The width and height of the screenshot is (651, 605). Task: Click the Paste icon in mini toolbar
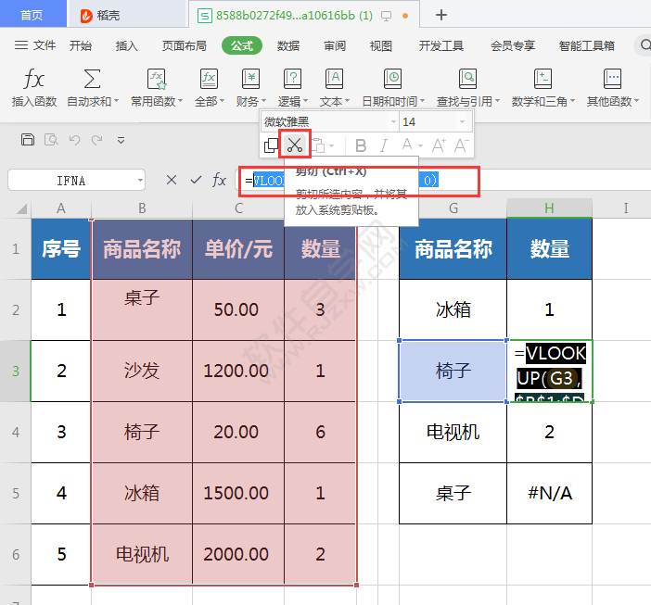tap(318, 145)
